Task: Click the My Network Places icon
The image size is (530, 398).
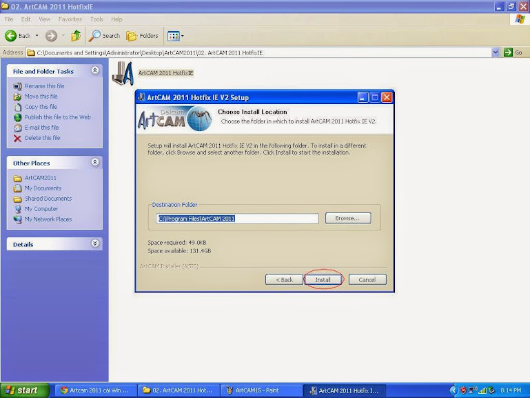Action: pyautogui.click(x=17, y=219)
